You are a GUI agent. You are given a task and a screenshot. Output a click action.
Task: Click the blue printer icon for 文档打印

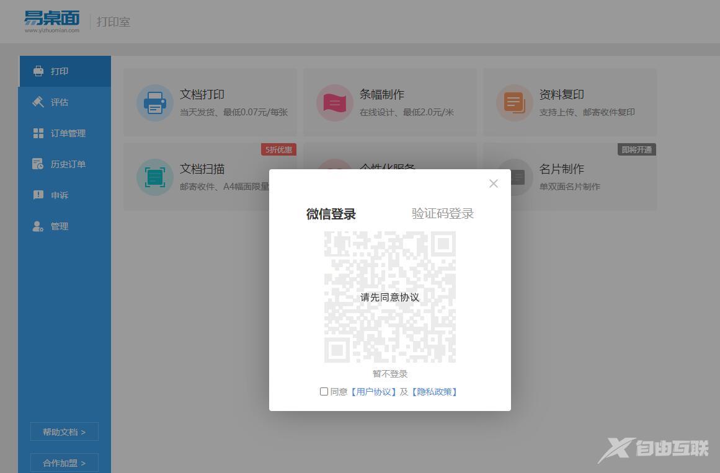[x=155, y=103]
